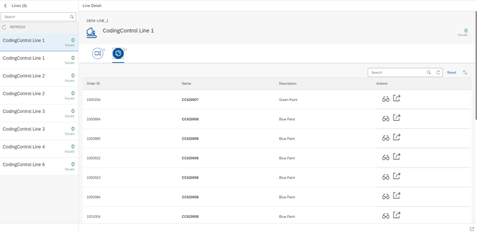Click the export icon for order 1000334
The width and height of the screenshot is (477, 233).
coord(396,98)
